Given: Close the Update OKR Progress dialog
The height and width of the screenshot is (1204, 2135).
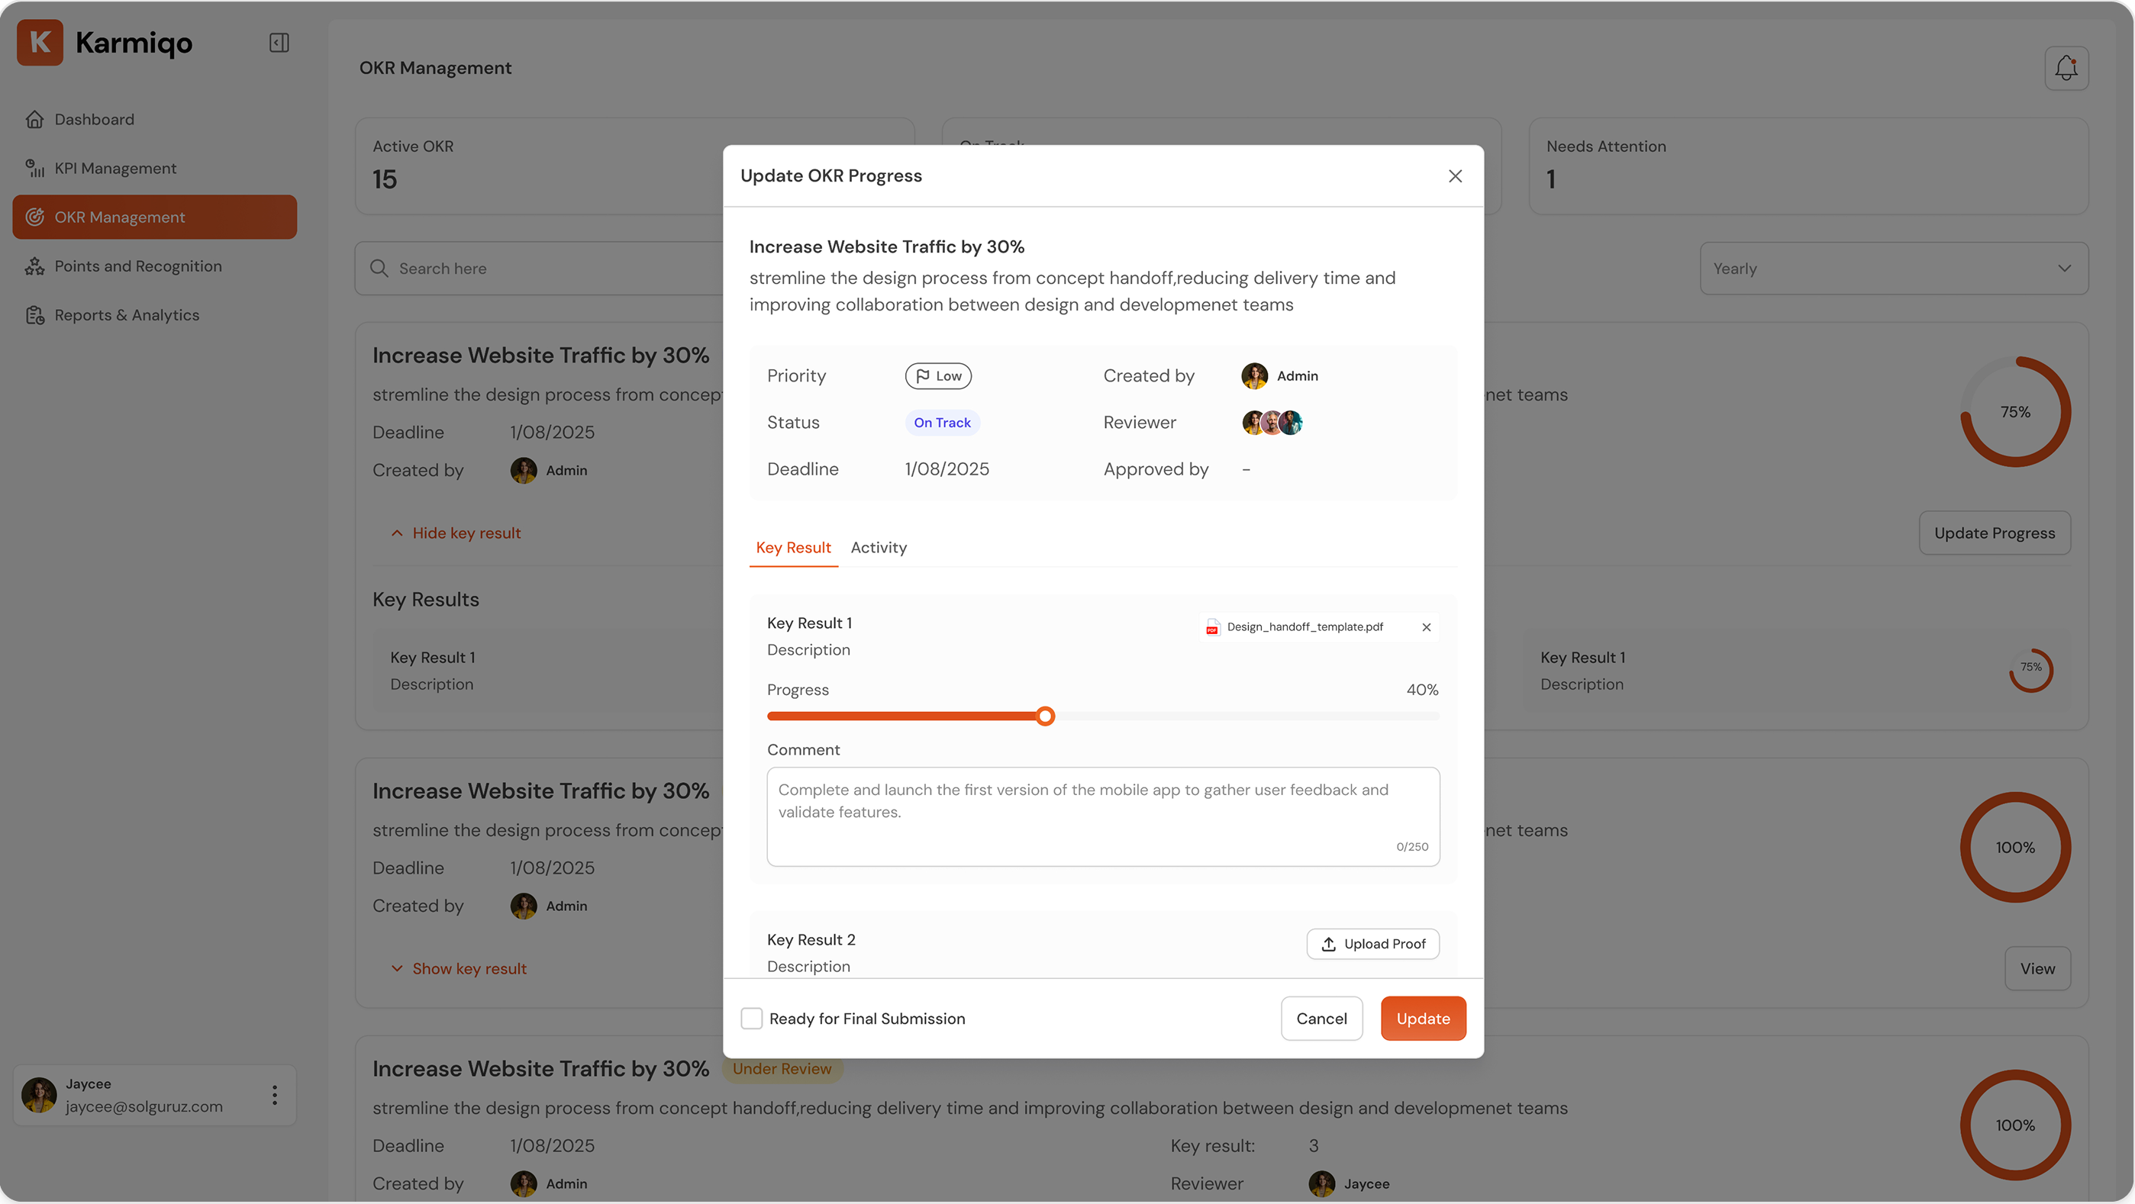Looking at the screenshot, I should (x=1455, y=175).
